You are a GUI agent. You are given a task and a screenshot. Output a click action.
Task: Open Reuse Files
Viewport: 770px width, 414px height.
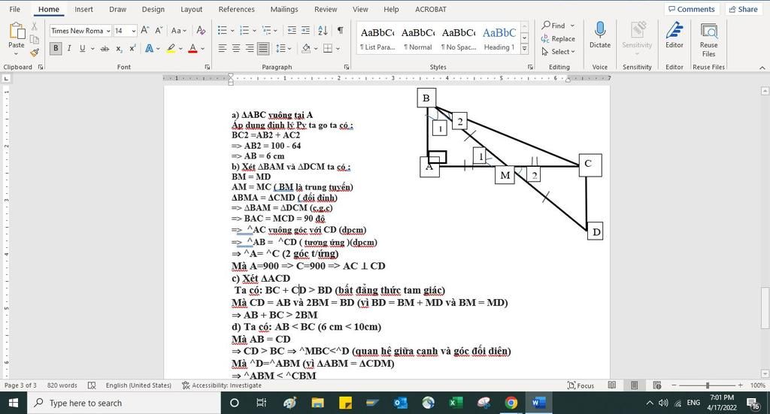[x=708, y=39]
